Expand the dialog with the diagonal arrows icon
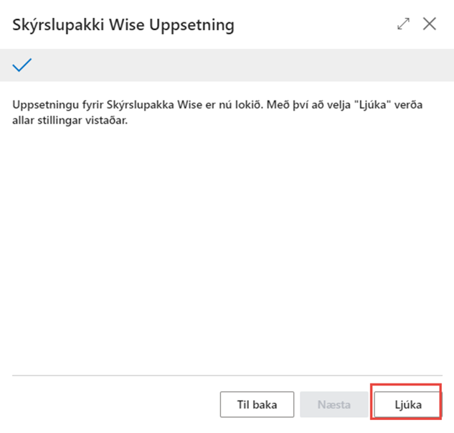 pyautogui.click(x=404, y=24)
